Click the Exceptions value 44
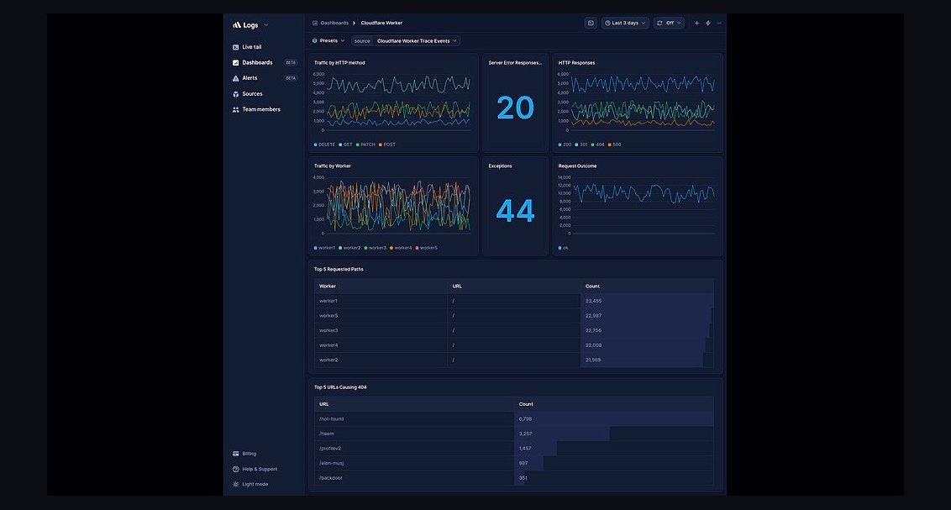This screenshot has height=510, width=951. pos(515,211)
